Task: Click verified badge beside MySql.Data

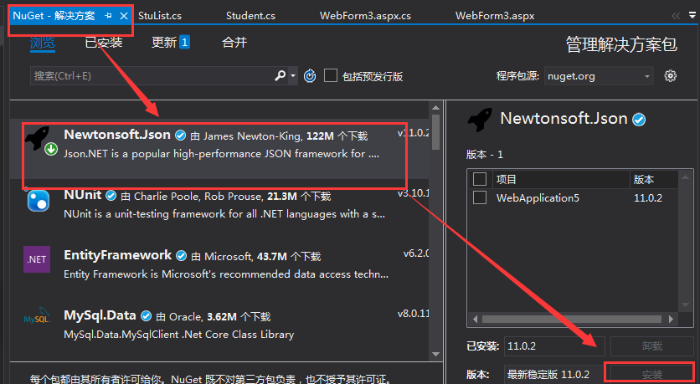Action: pos(146,315)
